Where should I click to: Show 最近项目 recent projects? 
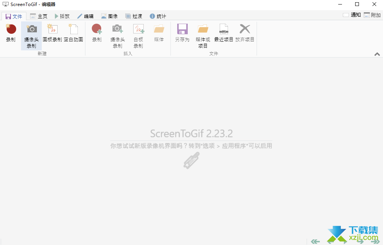click(223, 33)
